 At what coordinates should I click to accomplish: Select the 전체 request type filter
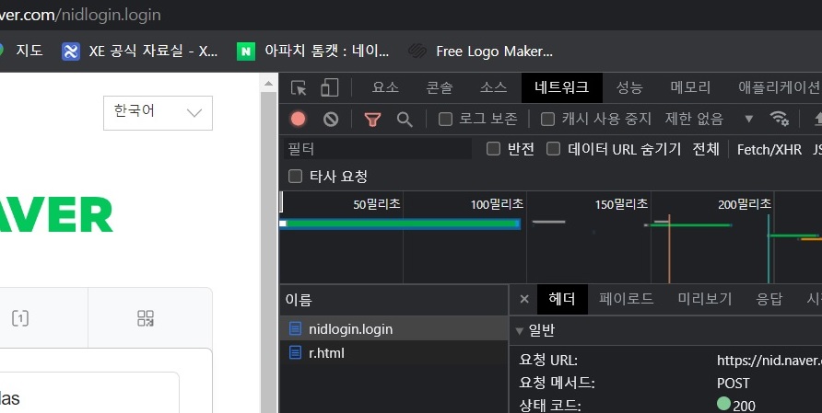tap(706, 149)
